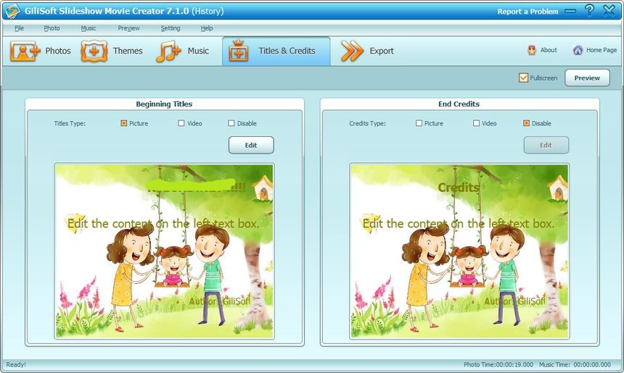Click the Ready! status text
This screenshot has height=373, width=624.
(16, 364)
